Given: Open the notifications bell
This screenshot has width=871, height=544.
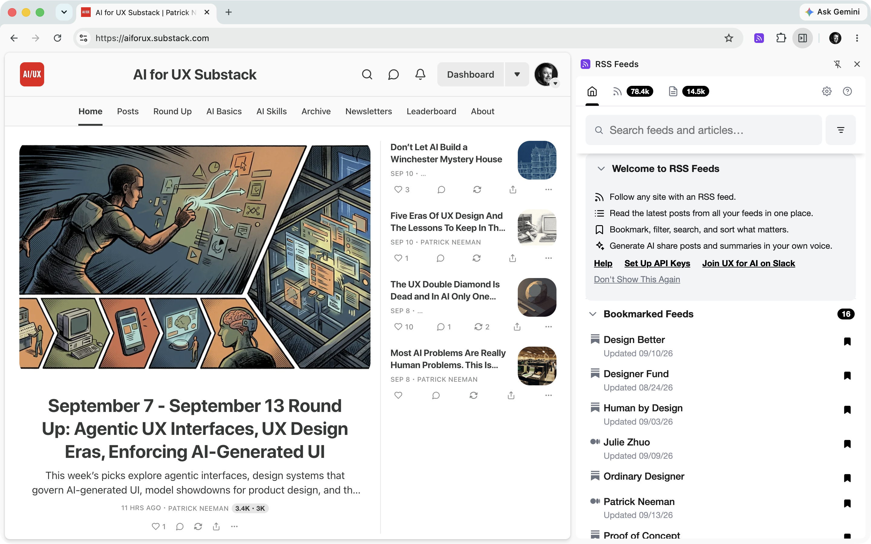Looking at the screenshot, I should pos(420,74).
